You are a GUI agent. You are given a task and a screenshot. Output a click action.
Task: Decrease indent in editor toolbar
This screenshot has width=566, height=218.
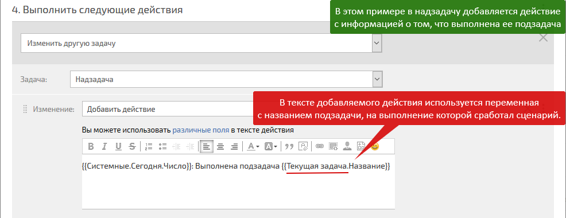pos(176,146)
